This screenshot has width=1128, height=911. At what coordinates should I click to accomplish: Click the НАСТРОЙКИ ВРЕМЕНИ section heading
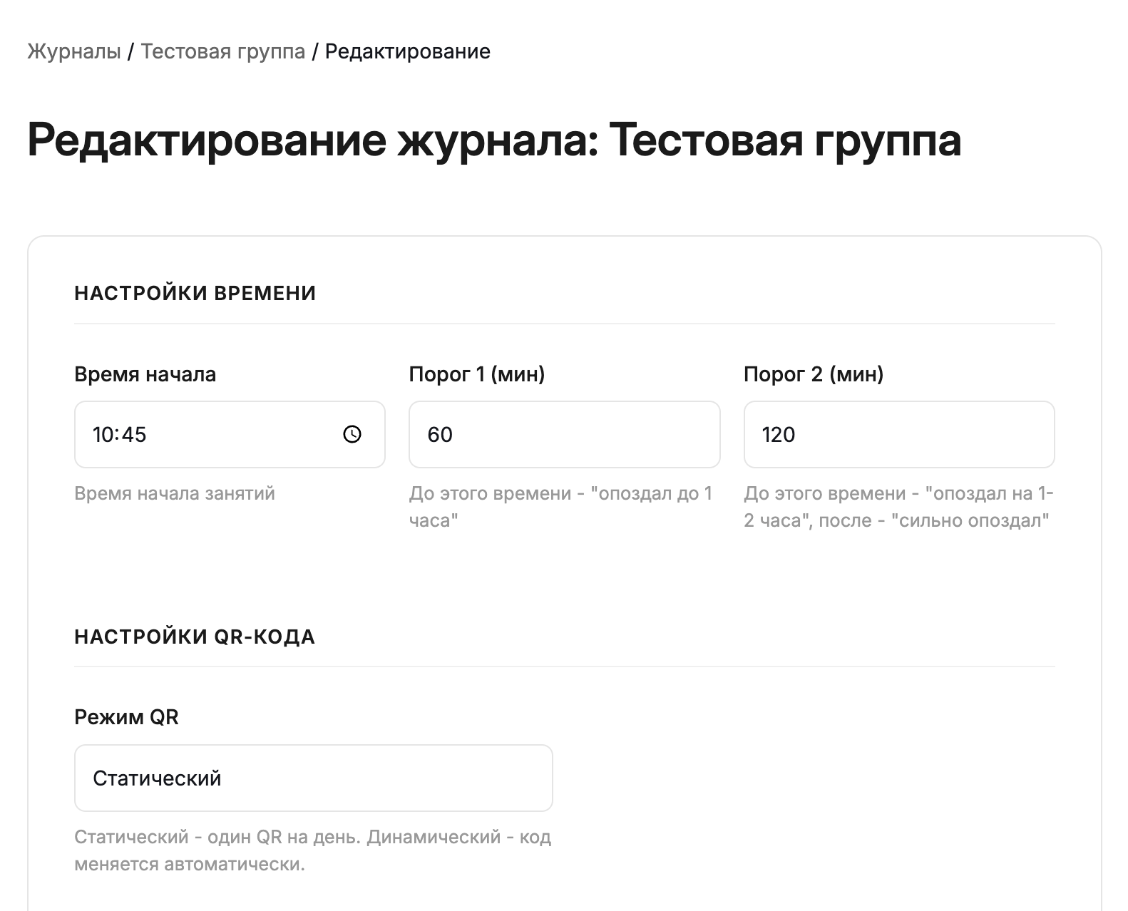[x=195, y=293]
